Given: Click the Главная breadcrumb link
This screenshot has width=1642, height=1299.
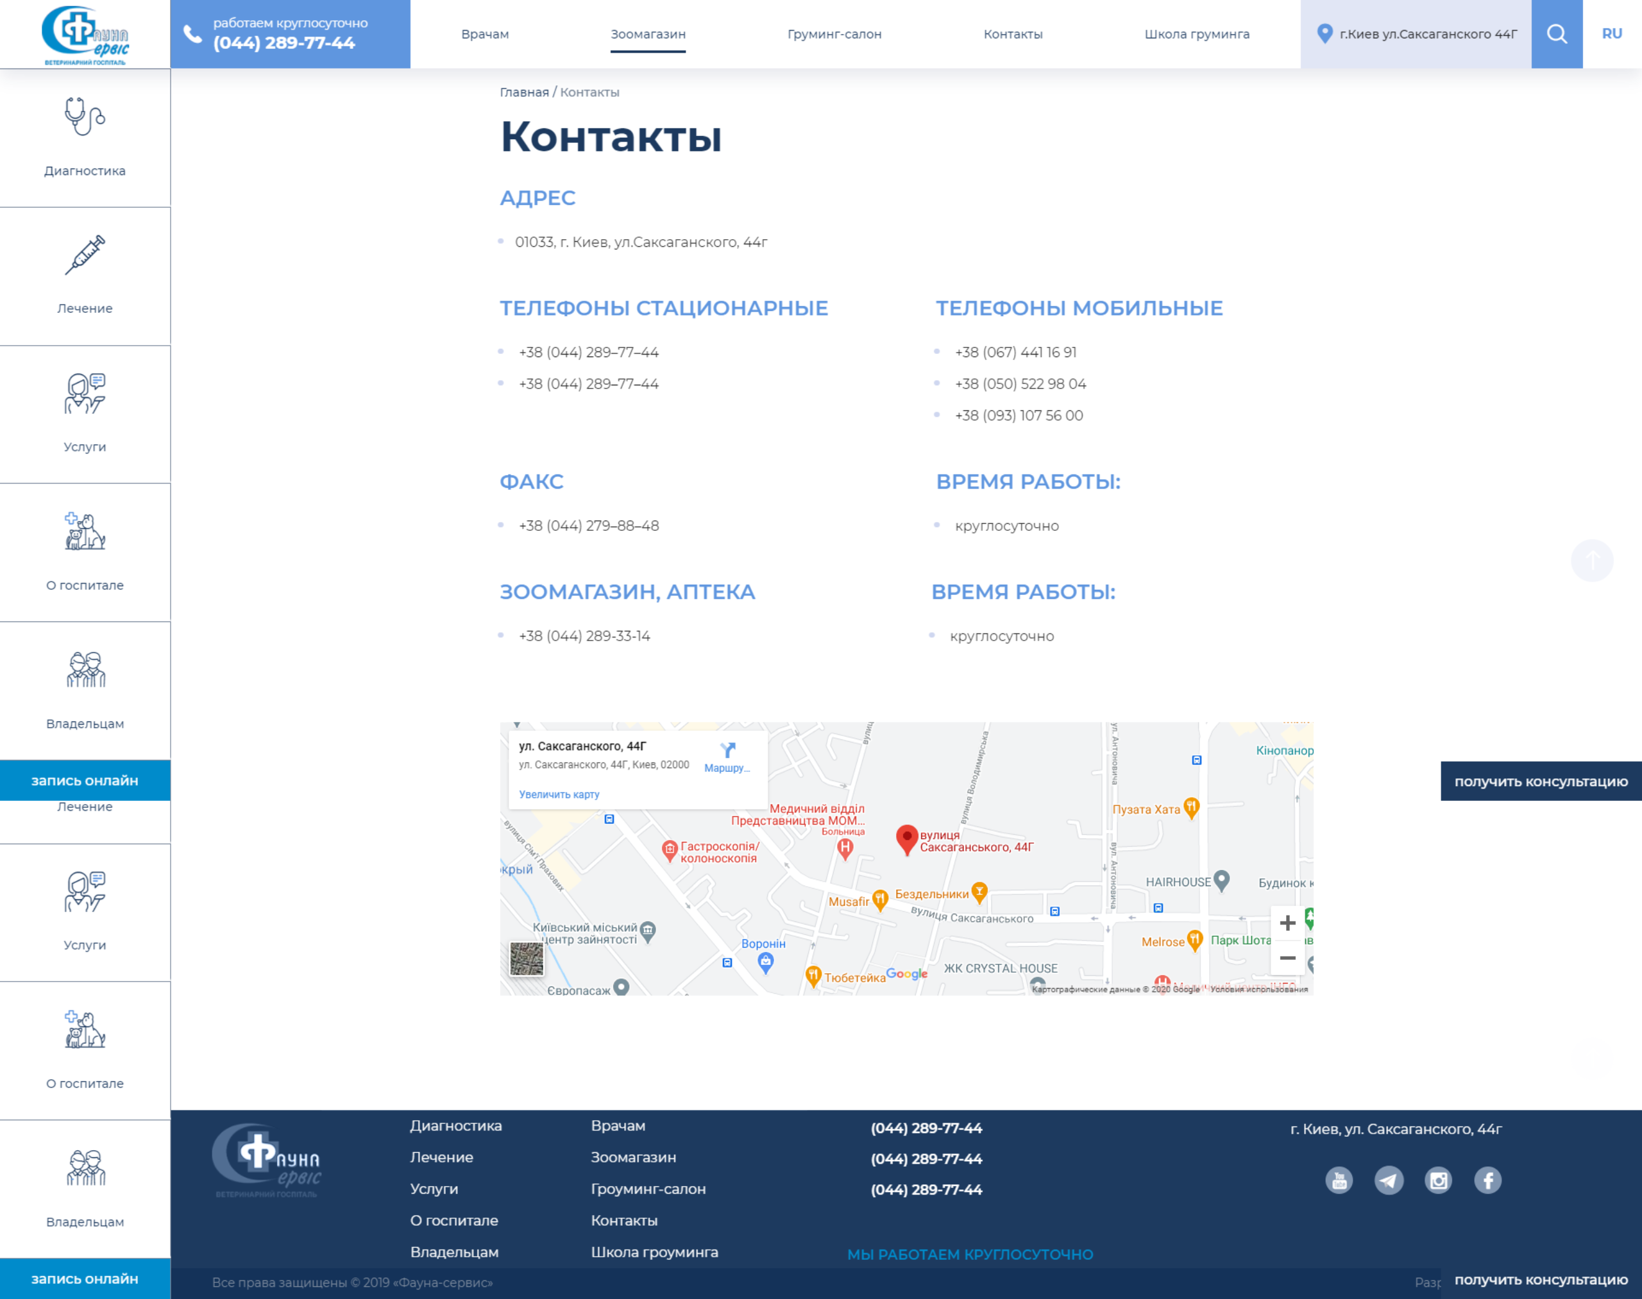Looking at the screenshot, I should (524, 92).
